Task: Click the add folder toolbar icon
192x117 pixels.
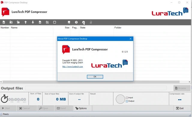Action: tap(11, 22)
